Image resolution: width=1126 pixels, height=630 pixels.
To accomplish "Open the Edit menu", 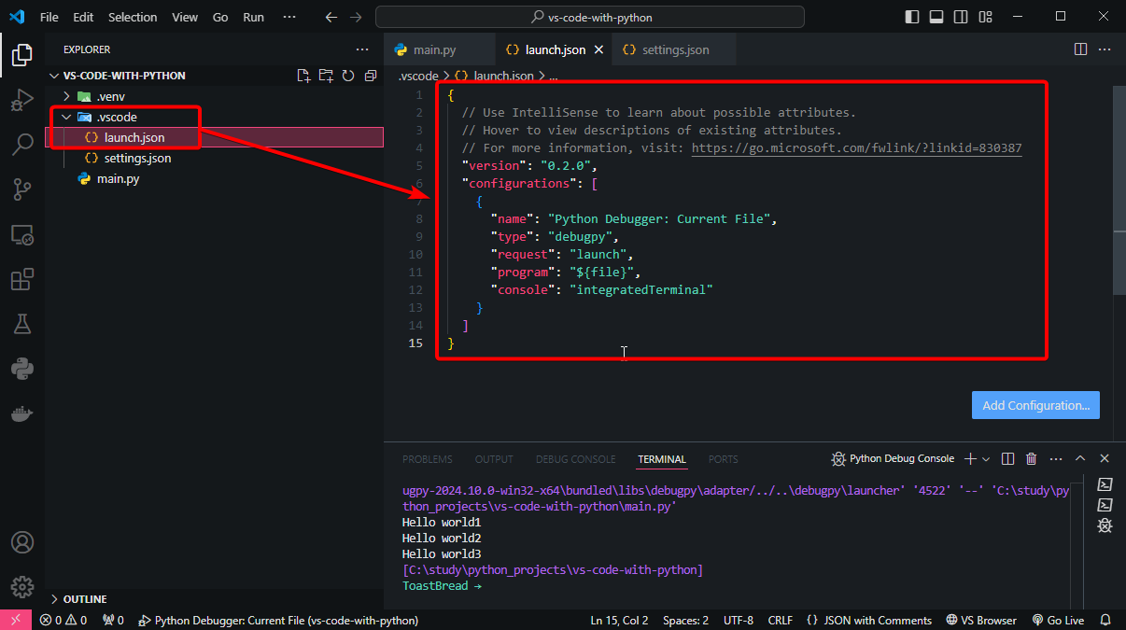I will click(83, 17).
